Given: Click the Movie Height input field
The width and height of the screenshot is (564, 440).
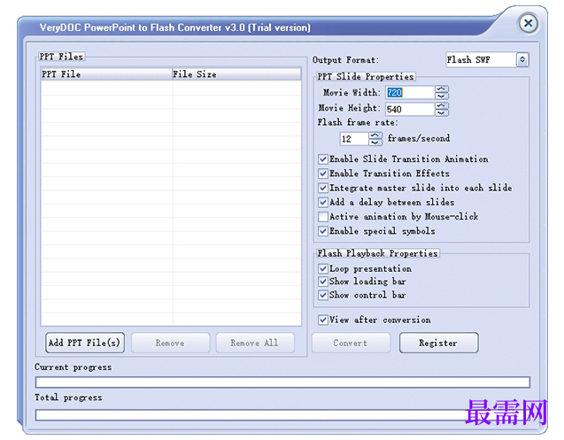Looking at the screenshot, I should pyautogui.click(x=410, y=109).
